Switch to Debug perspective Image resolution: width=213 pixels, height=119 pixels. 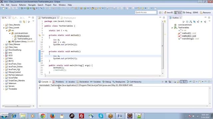[187, 13]
